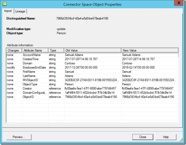Sort by the Attribute Name column header

coord(35,50)
